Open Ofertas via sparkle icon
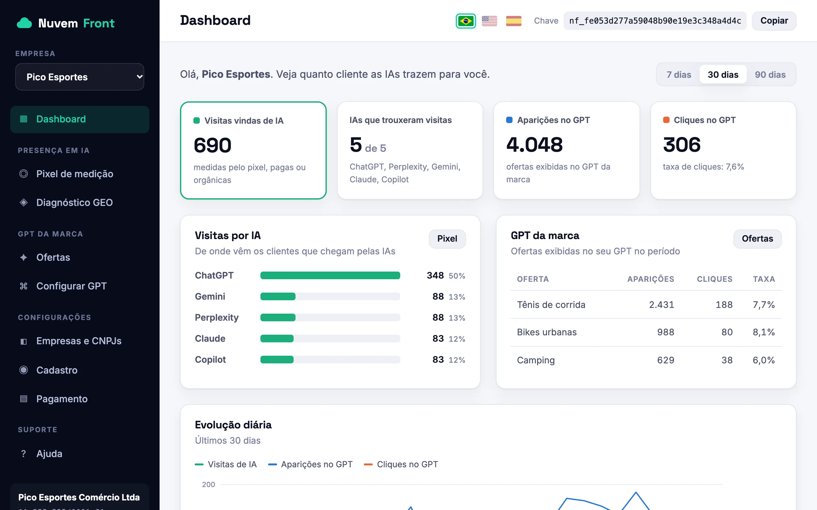 [x=24, y=257]
